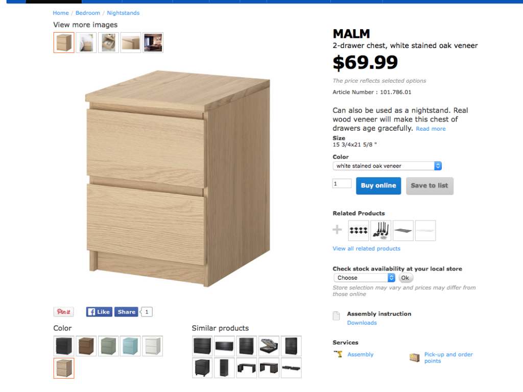Open the storage bed similar product
The height and width of the screenshot is (392, 523).
[269, 346]
